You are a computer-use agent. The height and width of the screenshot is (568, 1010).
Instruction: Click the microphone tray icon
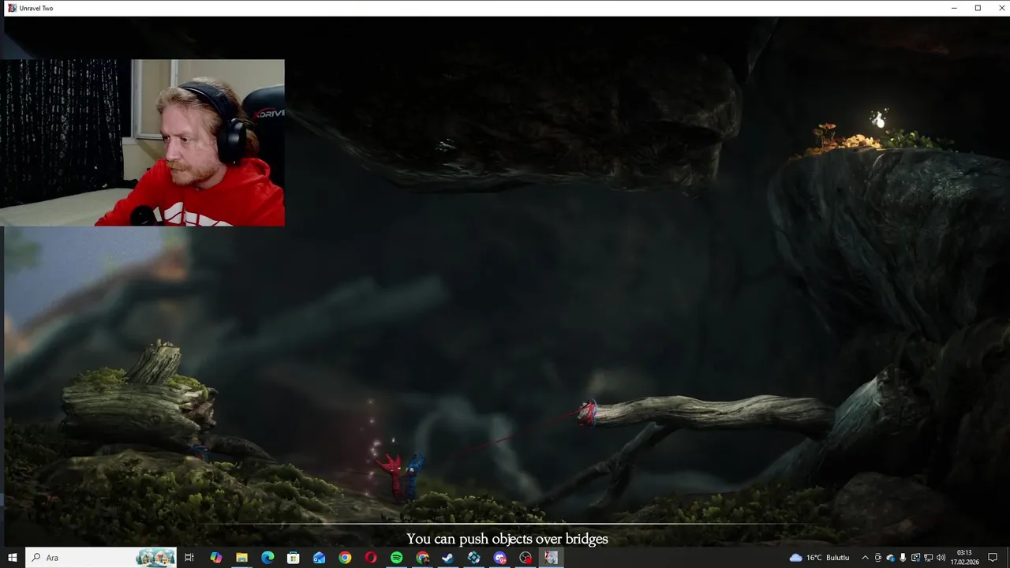903,558
